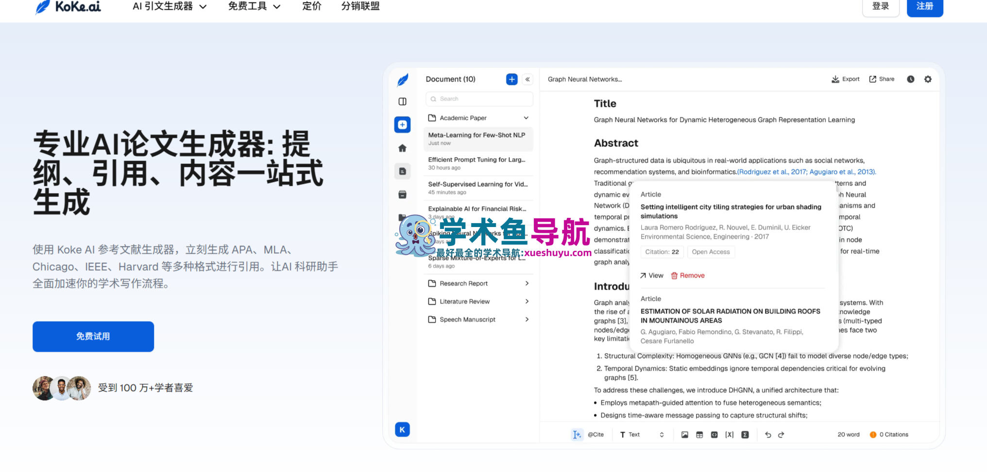Insert a formula with the sigma icon
The image size is (987, 472).
(745, 435)
